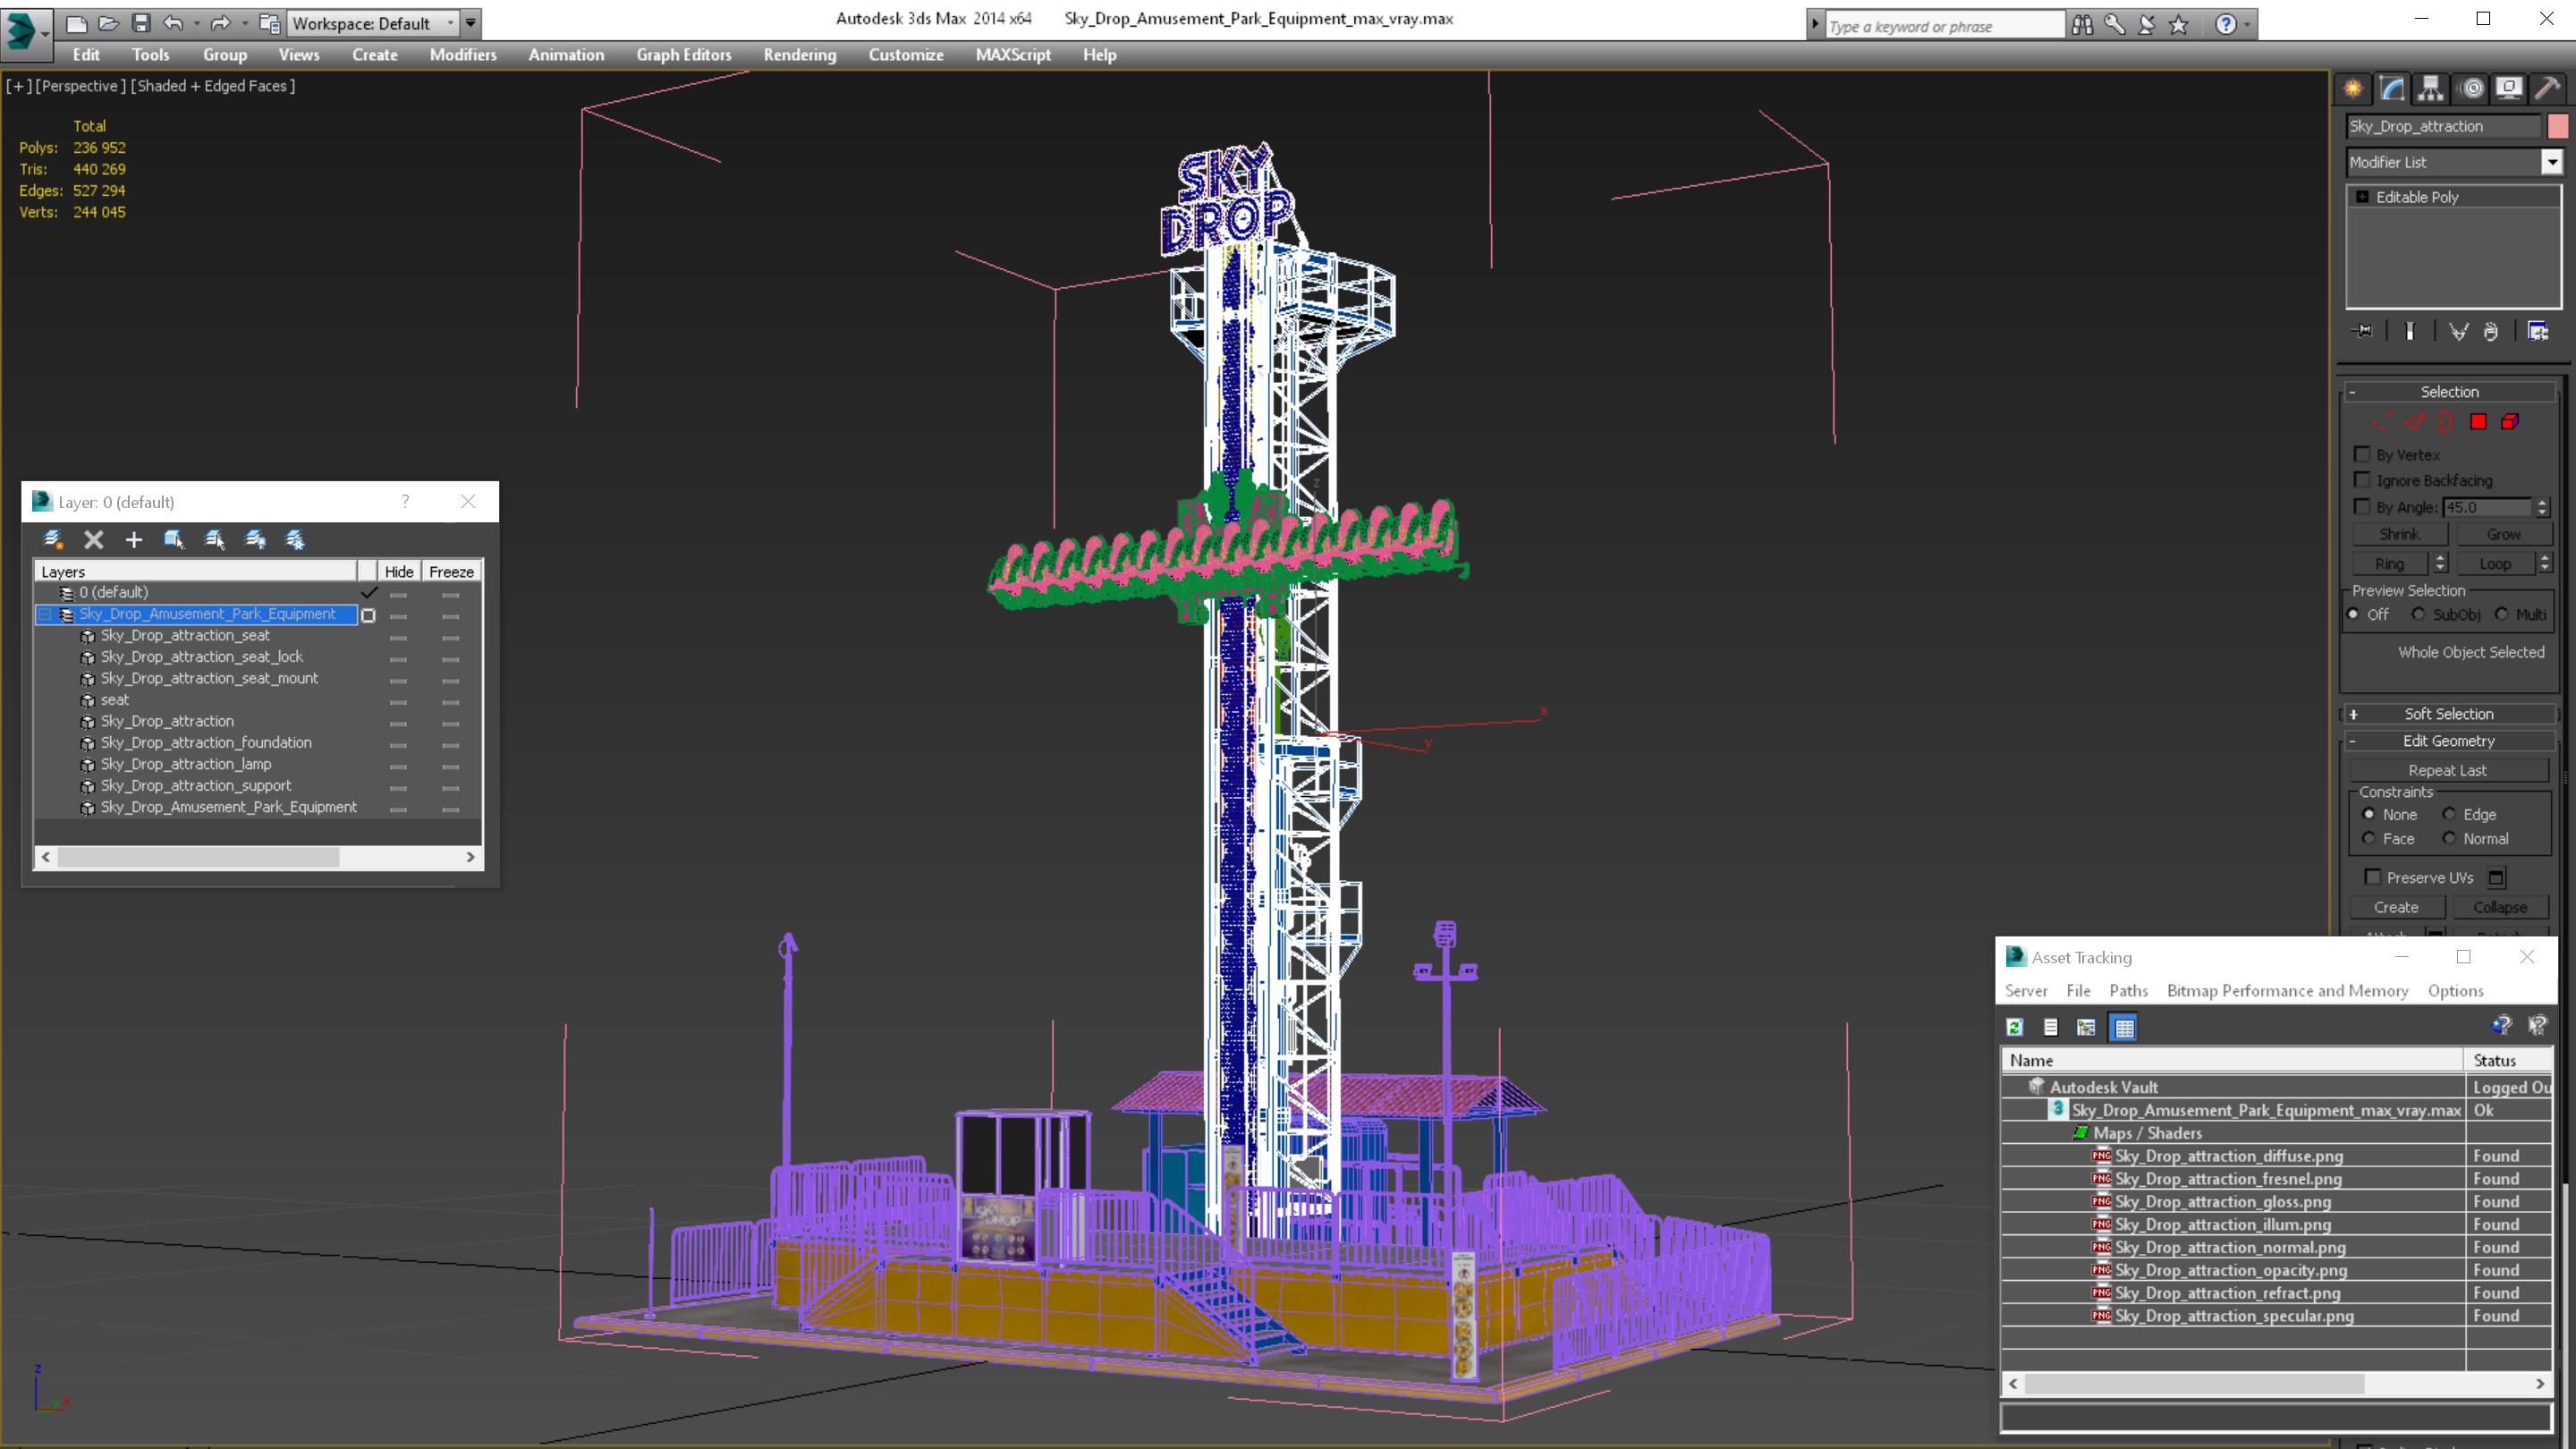
Task: Open the Modifier List dropdown
Action: click(2552, 162)
